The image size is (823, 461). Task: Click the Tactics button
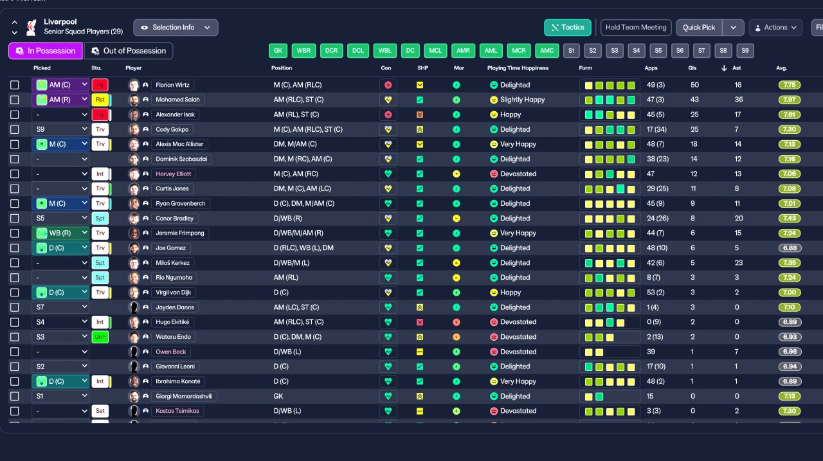pos(568,28)
